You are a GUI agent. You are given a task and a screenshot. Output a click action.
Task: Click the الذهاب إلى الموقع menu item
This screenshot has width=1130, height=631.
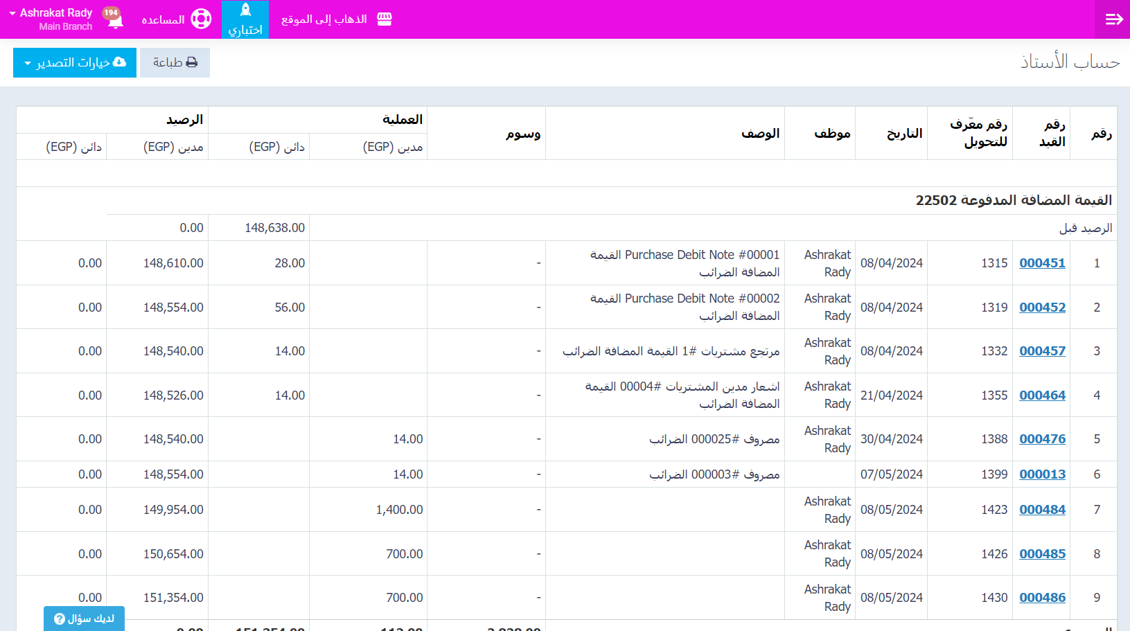click(x=324, y=19)
